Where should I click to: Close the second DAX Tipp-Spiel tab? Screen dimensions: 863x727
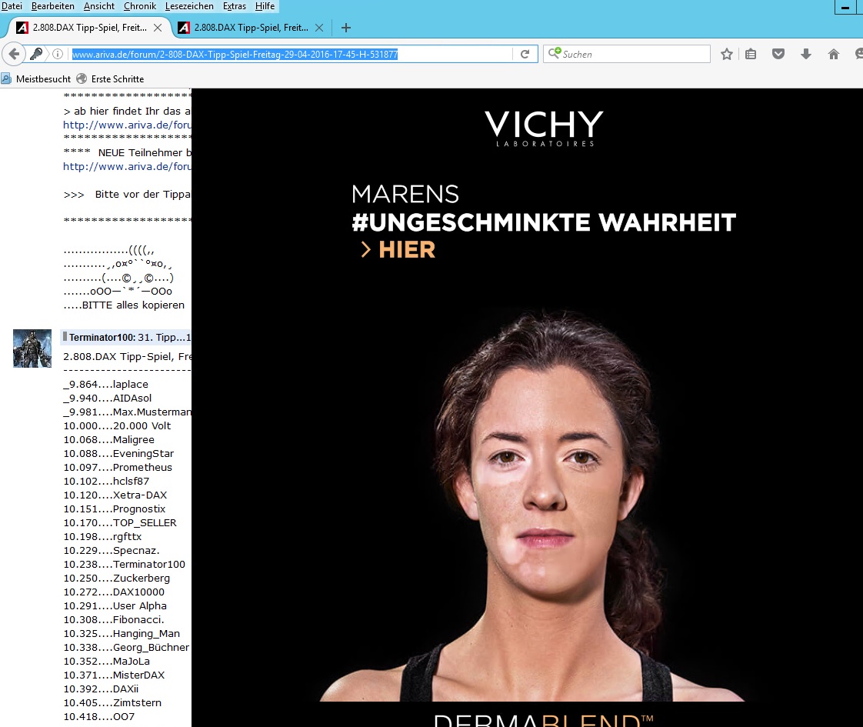(x=318, y=28)
